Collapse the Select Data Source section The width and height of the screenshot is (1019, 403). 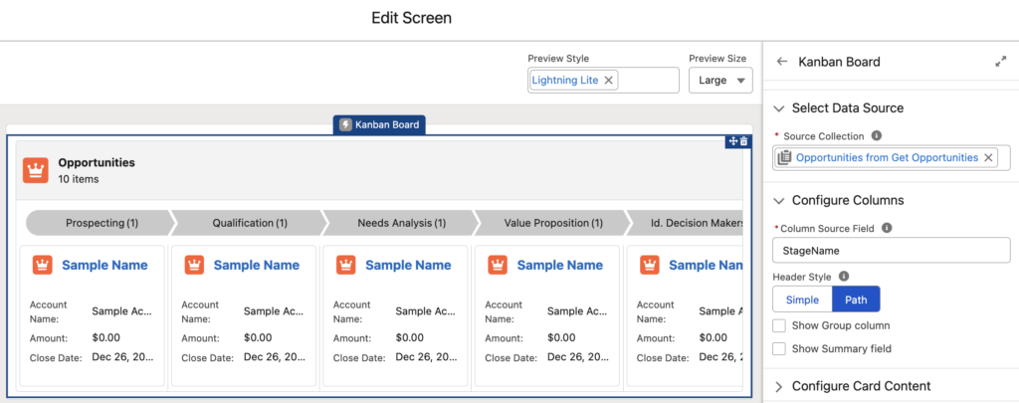coord(778,107)
